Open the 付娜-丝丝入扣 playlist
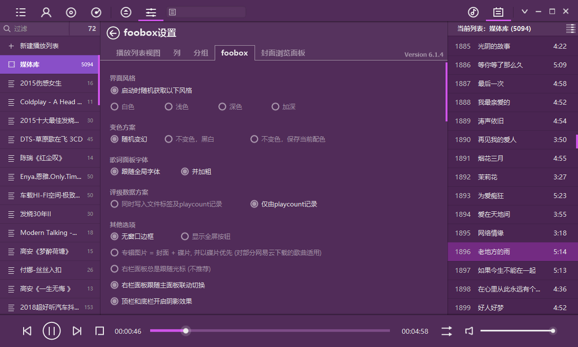Image resolution: width=578 pixels, height=347 pixels. click(x=50, y=270)
